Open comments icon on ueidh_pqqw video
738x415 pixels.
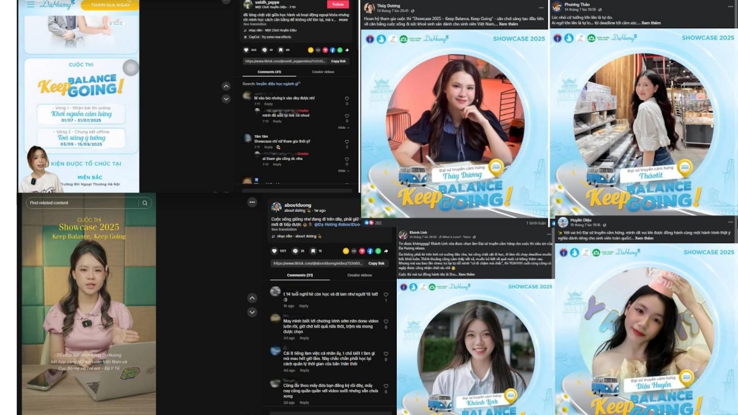(x=264, y=50)
